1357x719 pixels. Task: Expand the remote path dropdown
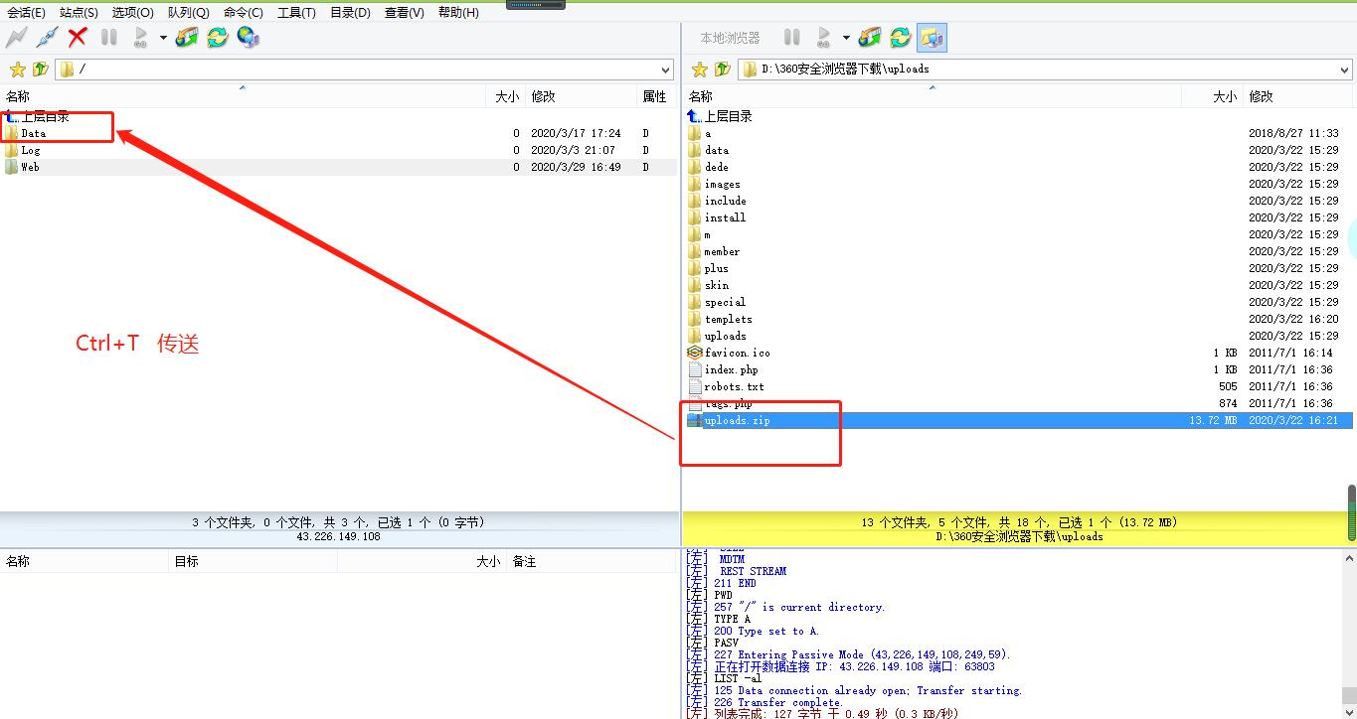666,70
